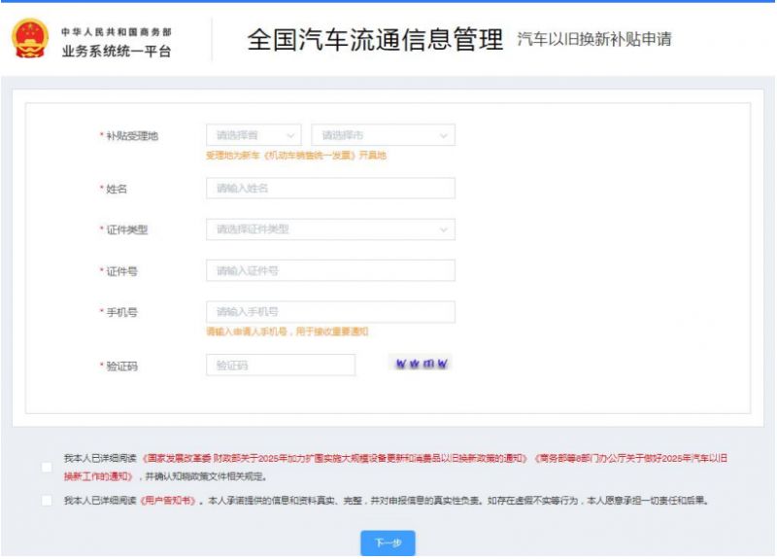Click the orange 机动车销售统一发票 hint text
The image size is (777, 559).
(295, 156)
